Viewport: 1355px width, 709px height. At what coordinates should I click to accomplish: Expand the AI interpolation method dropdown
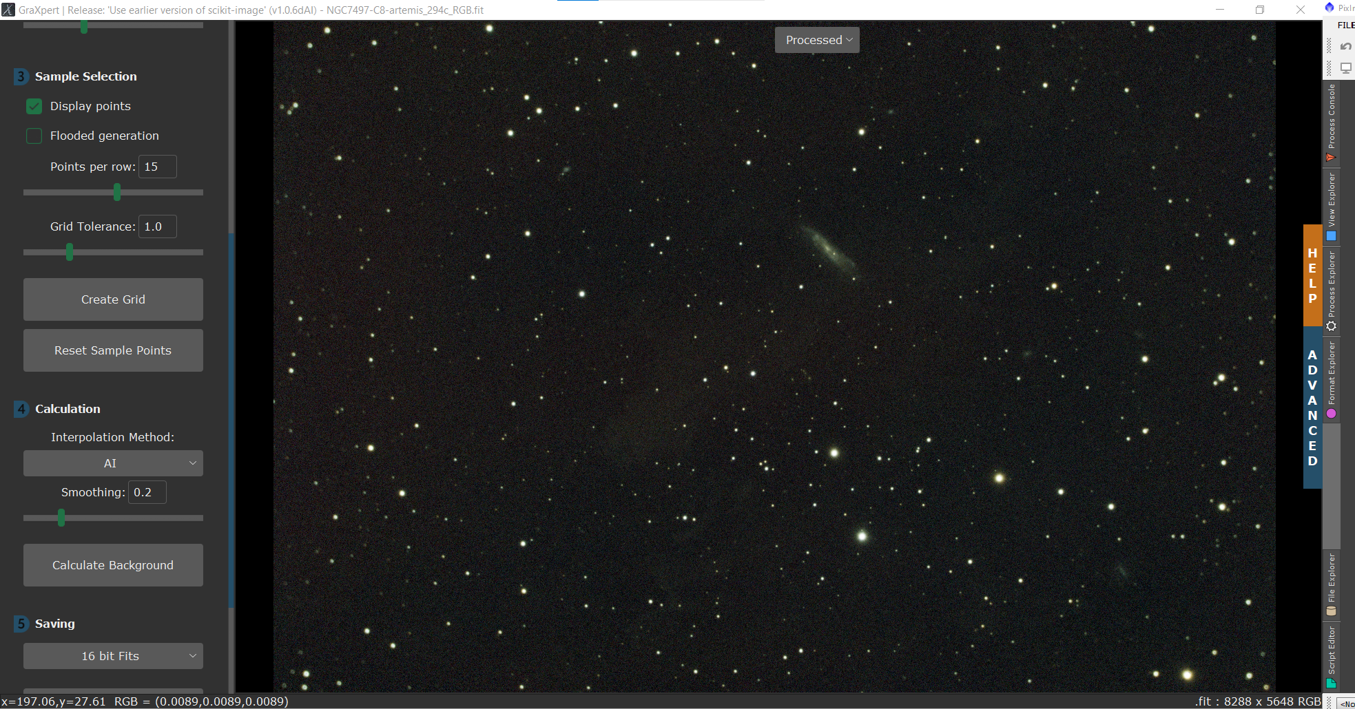point(113,463)
